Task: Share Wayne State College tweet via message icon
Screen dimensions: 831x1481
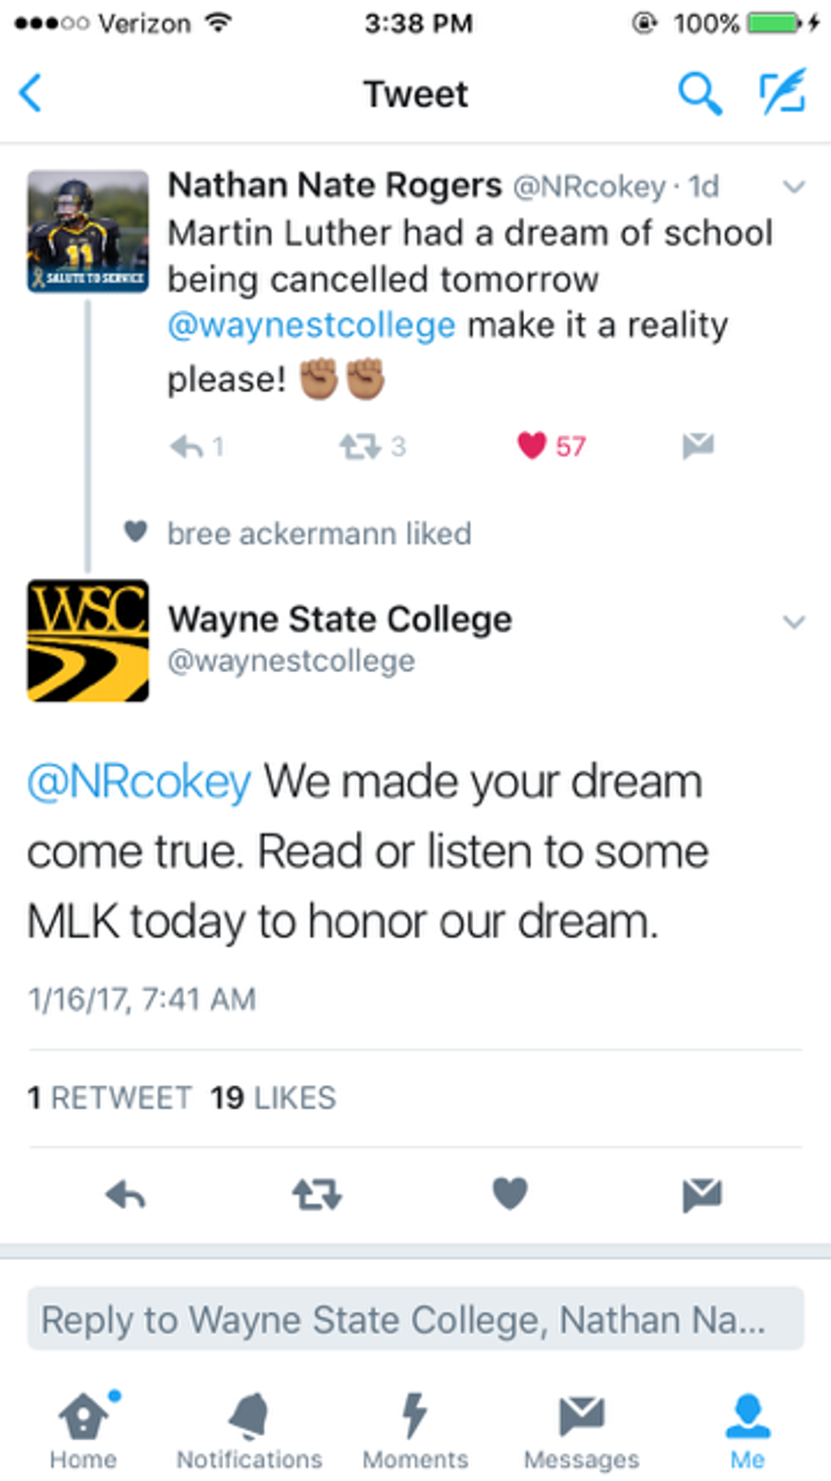Action: 702,1195
